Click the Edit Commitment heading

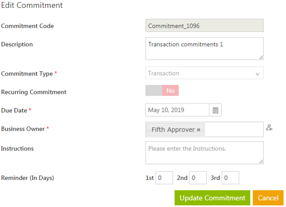[32, 6]
